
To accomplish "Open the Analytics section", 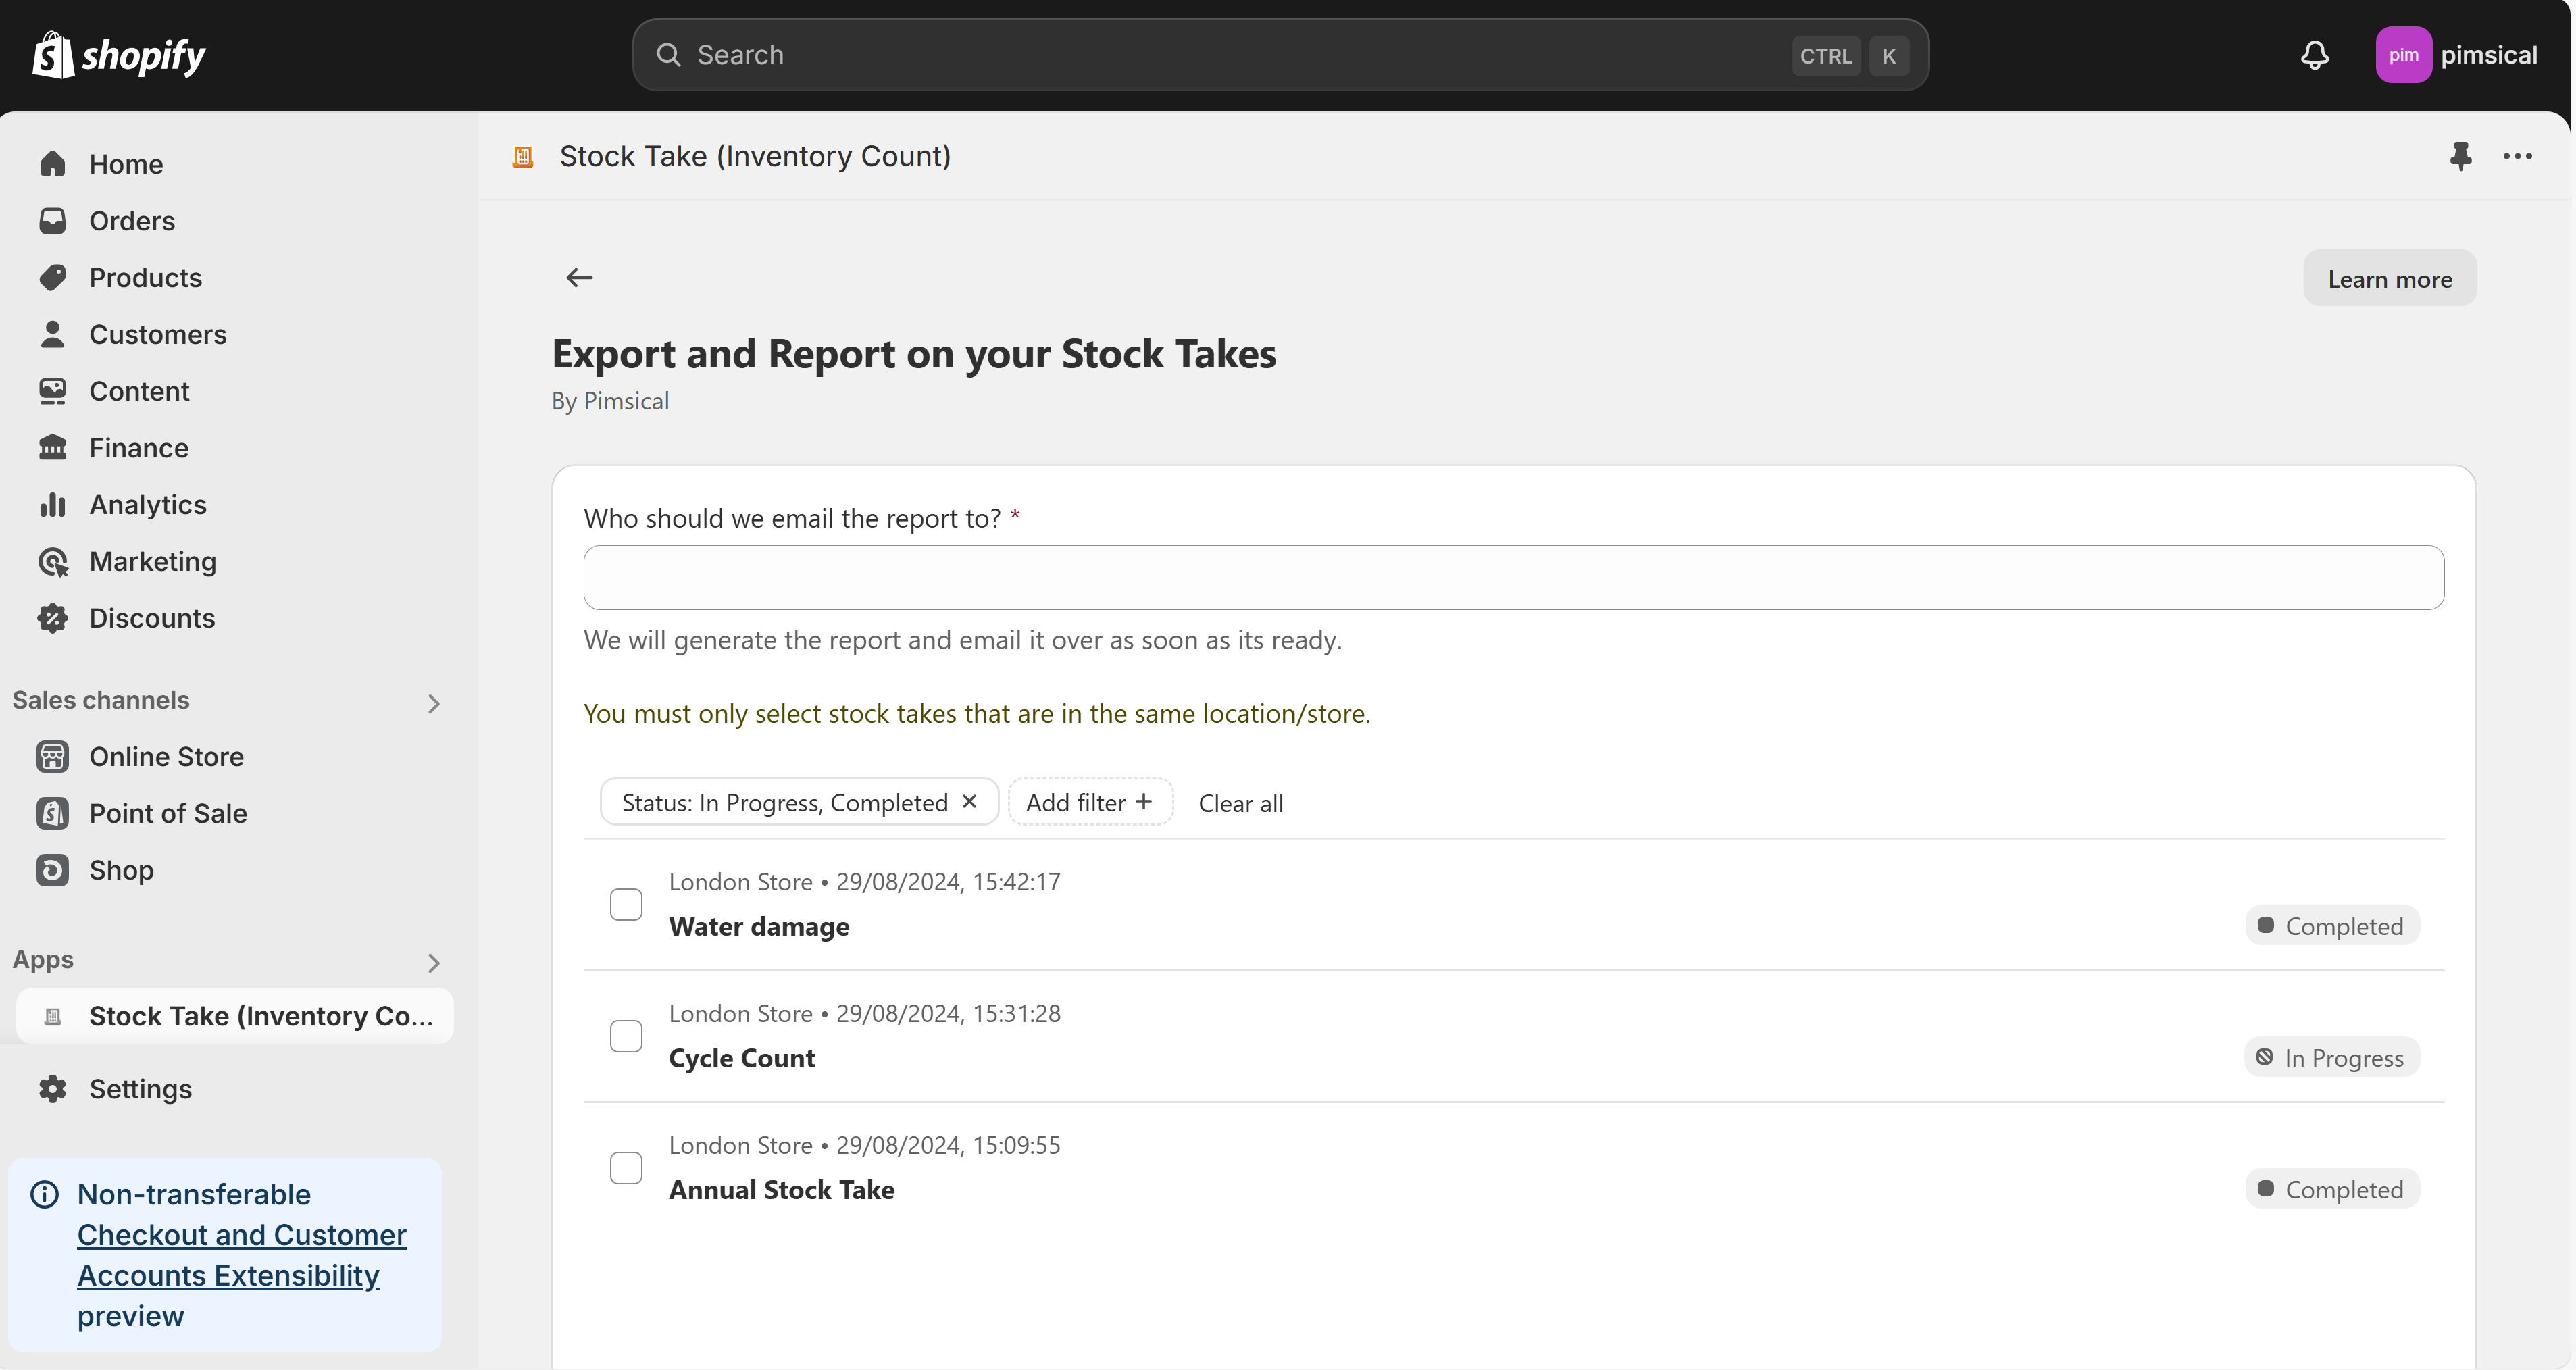I will pos(148,504).
